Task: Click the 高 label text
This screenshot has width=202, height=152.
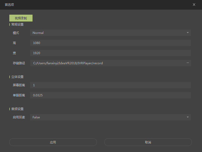Action: pos(14,43)
